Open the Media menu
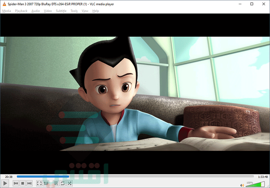Image resolution: width=270 pixels, height=188 pixels. pyautogui.click(x=7, y=11)
